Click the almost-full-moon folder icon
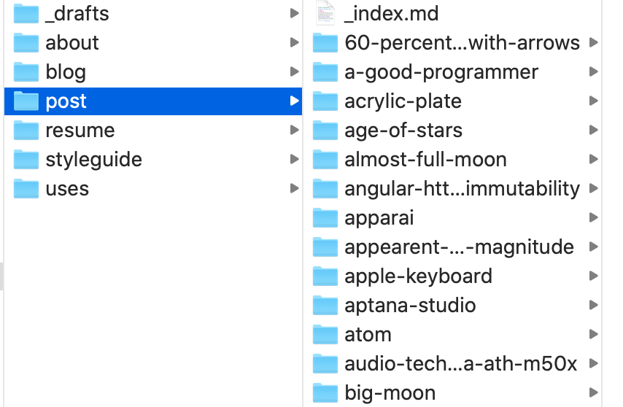The height and width of the screenshot is (407, 623). click(x=325, y=159)
